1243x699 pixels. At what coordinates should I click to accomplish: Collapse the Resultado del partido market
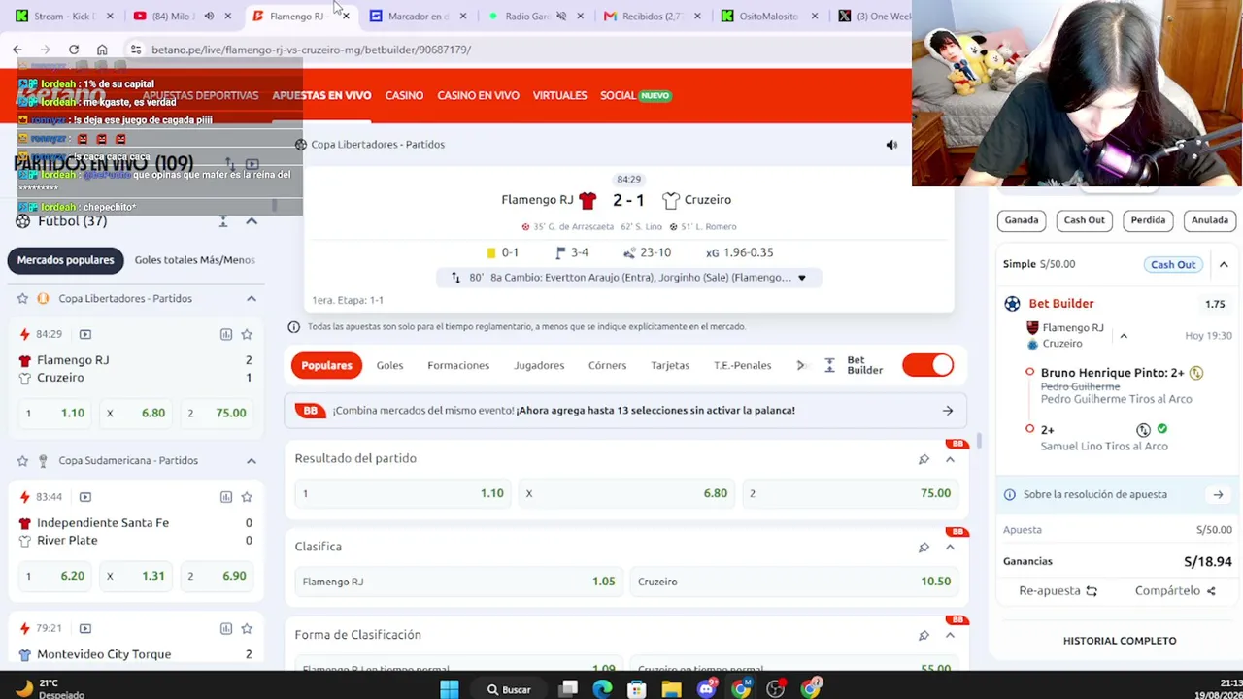[x=950, y=459]
